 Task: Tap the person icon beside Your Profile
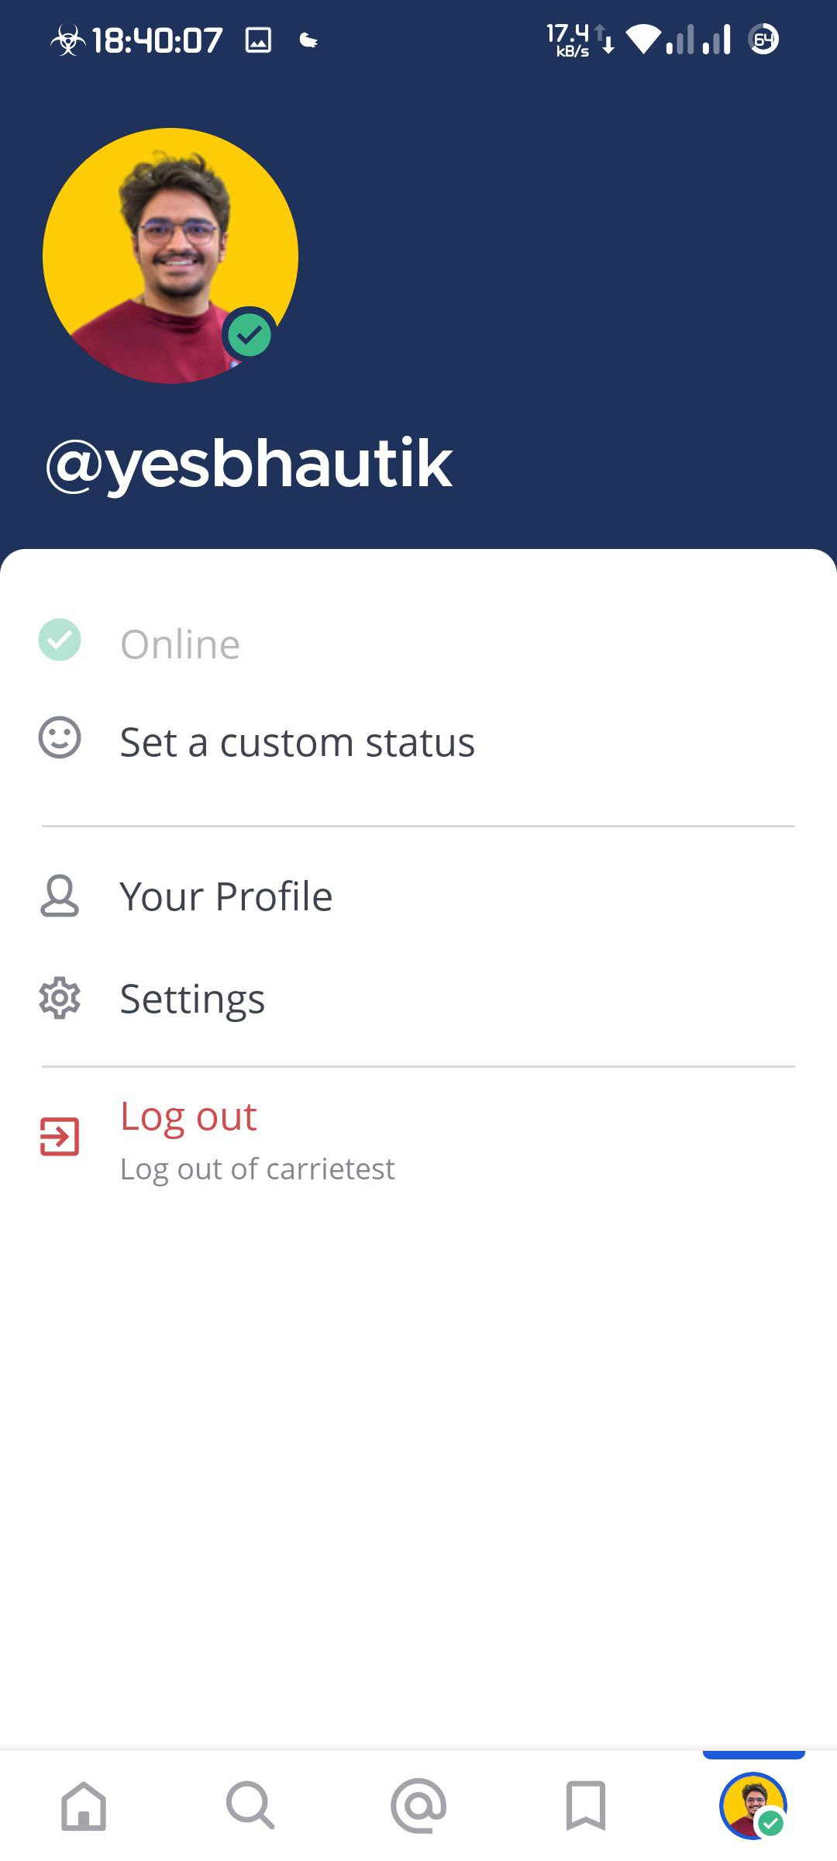(x=58, y=896)
